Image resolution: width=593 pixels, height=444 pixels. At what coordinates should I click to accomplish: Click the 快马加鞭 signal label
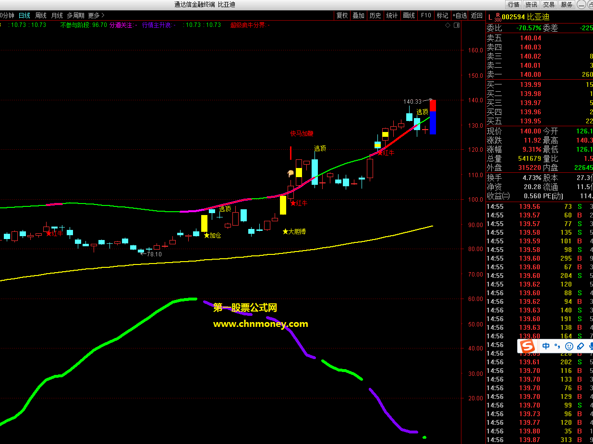tap(302, 133)
